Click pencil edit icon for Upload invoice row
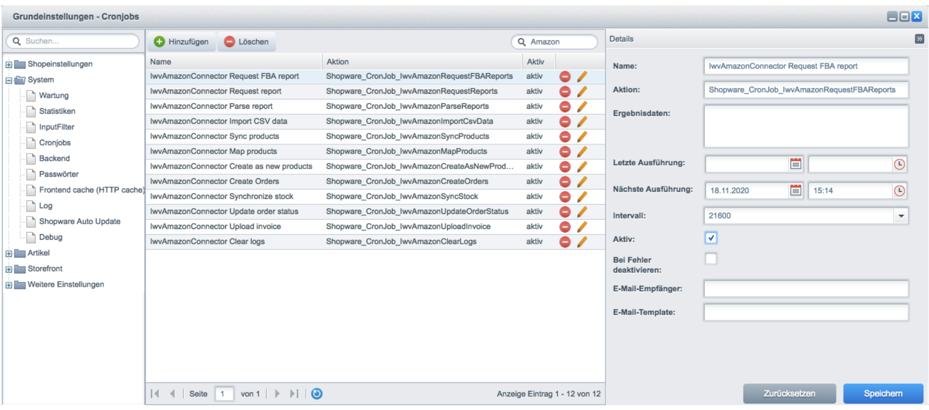This screenshot has height=410, width=929. pyautogui.click(x=582, y=227)
